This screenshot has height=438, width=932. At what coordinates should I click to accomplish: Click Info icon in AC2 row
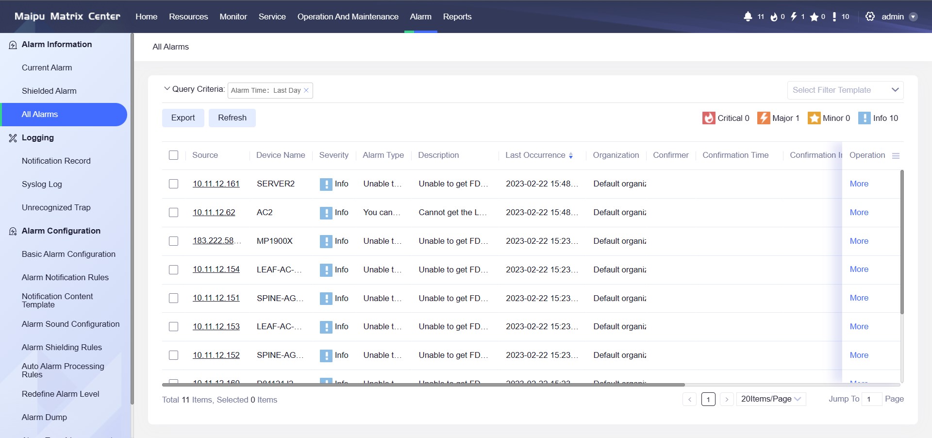(x=326, y=213)
